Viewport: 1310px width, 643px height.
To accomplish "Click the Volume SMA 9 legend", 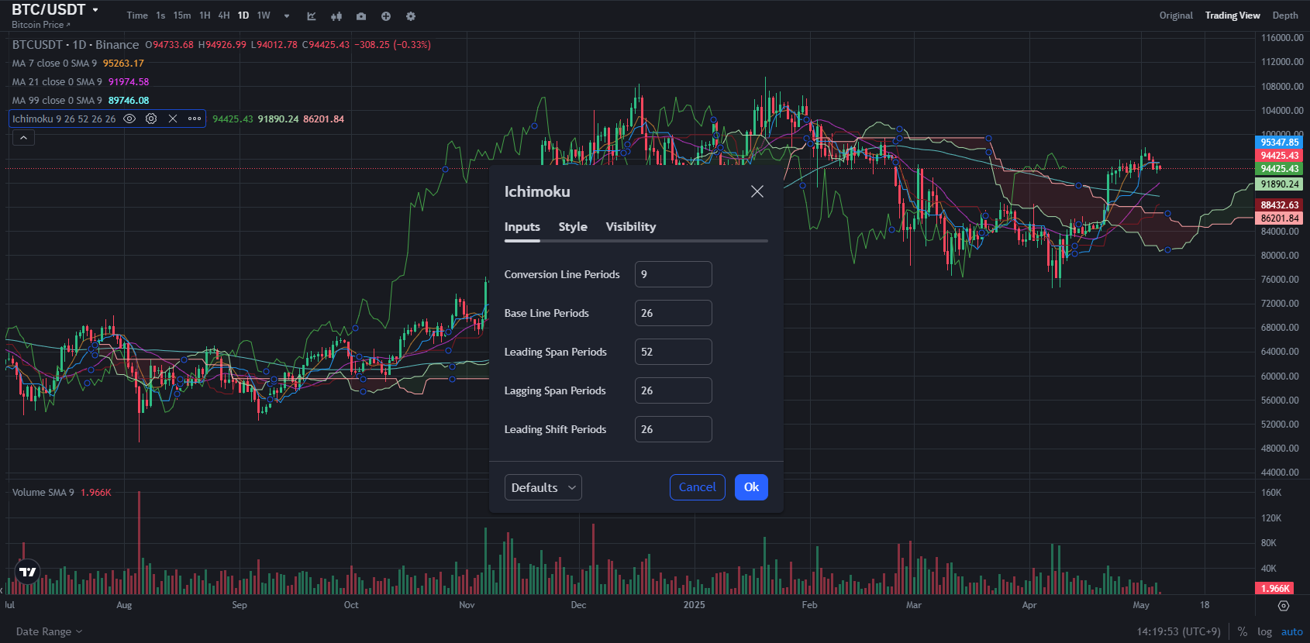I will (43, 493).
